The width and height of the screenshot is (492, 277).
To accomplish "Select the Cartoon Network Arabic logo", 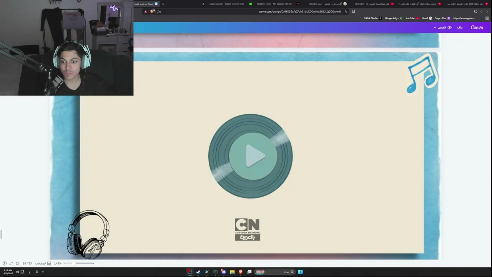I will [248, 230].
